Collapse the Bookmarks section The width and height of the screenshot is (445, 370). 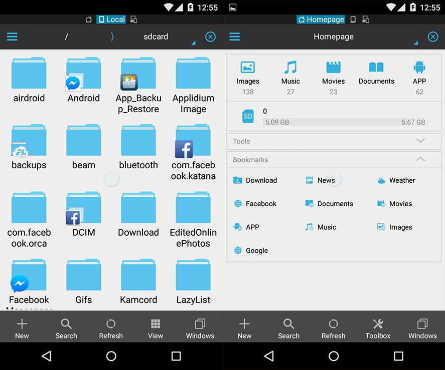point(420,159)
